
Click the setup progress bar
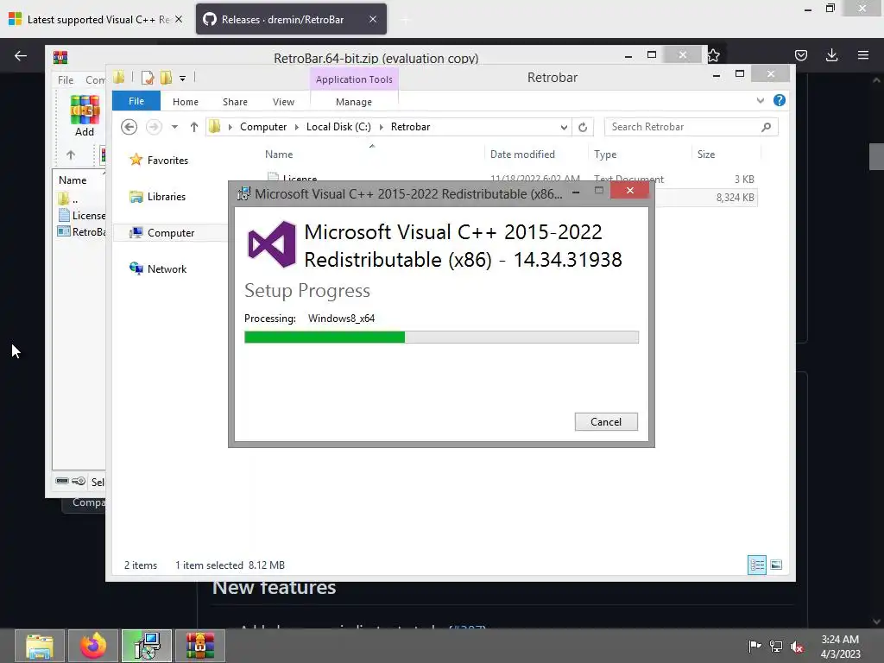point(441,338)
